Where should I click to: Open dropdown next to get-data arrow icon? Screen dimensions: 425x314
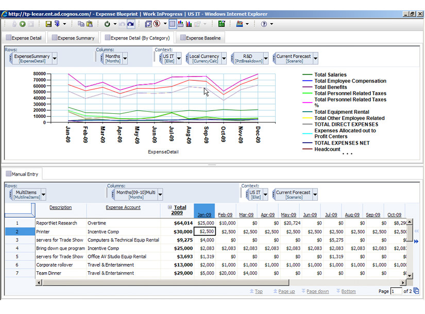64,24
